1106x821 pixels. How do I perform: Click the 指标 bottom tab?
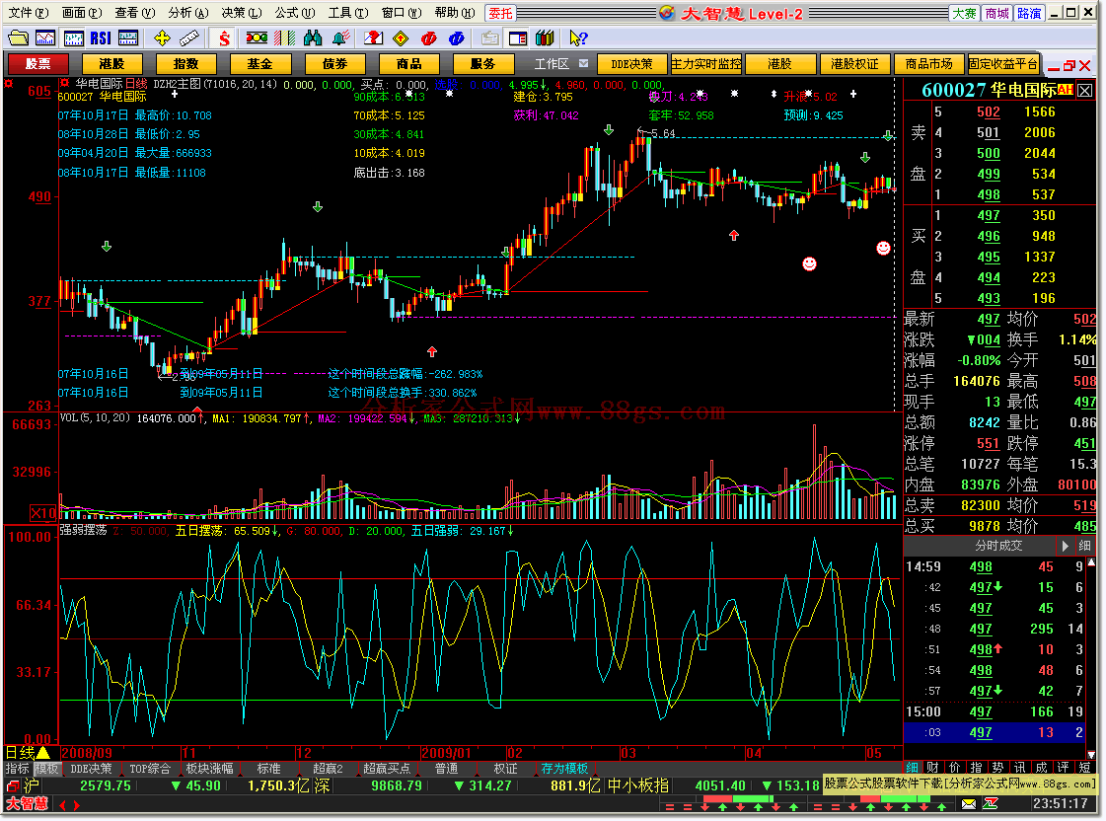click(18, 768)
